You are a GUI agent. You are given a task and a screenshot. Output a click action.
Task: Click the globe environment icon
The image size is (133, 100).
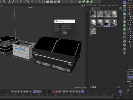click(124, 45)
